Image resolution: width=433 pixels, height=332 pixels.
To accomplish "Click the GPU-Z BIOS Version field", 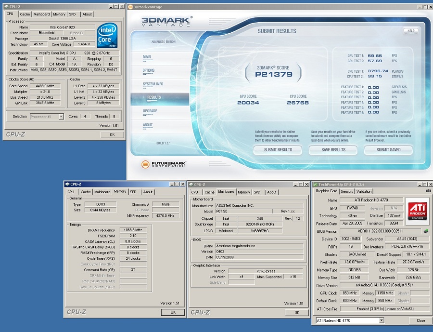I will tap(380, 231).
